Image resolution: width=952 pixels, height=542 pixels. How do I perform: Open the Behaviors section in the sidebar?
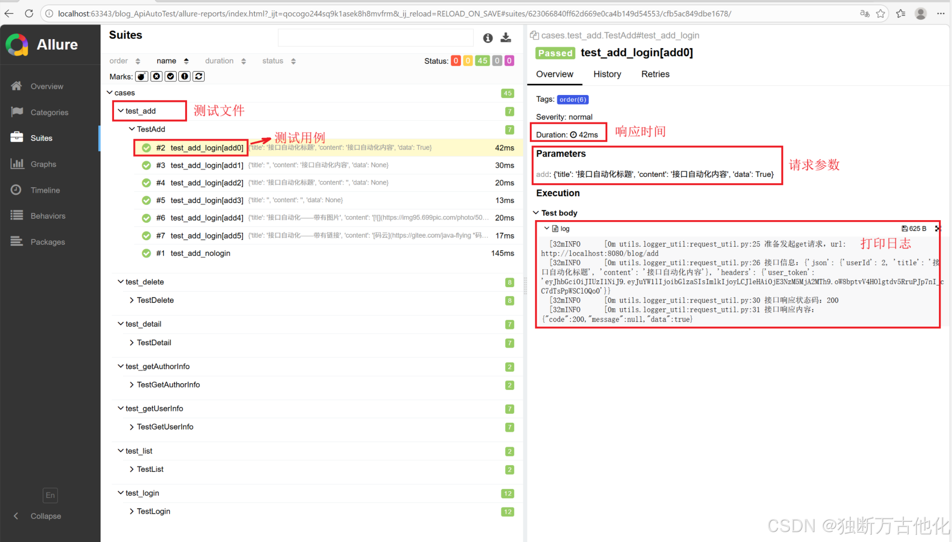tap(48, 216)
